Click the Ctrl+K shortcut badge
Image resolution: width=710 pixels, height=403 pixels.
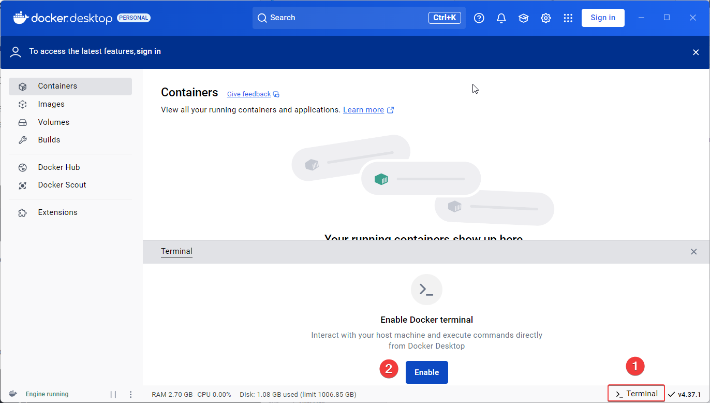(445, 18)
